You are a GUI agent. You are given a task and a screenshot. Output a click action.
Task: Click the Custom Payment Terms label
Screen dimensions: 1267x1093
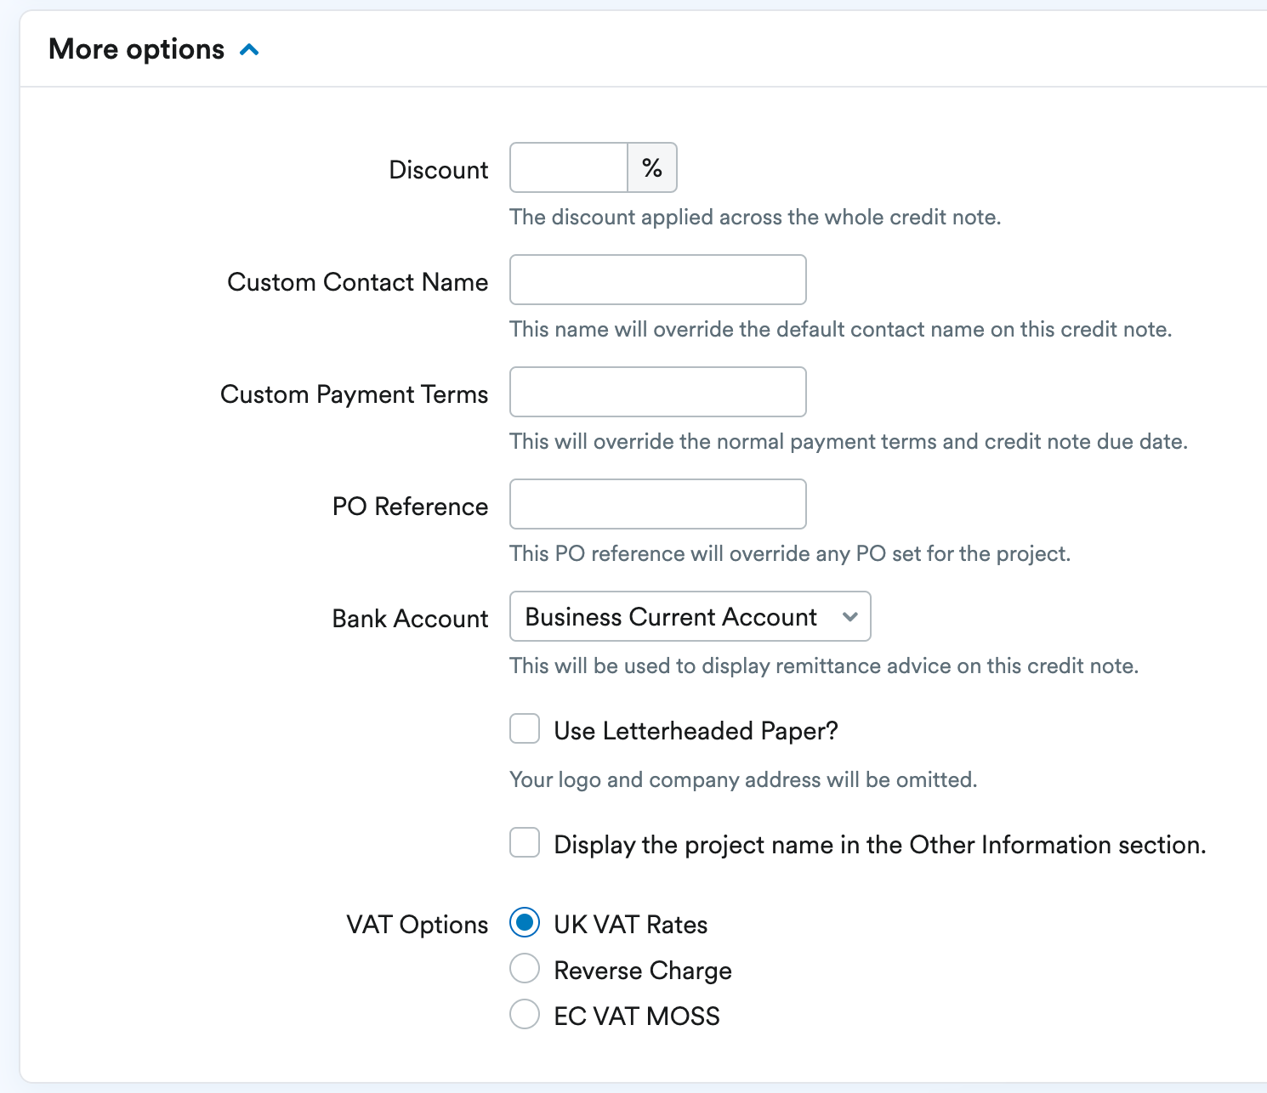(x=355, y=394)
